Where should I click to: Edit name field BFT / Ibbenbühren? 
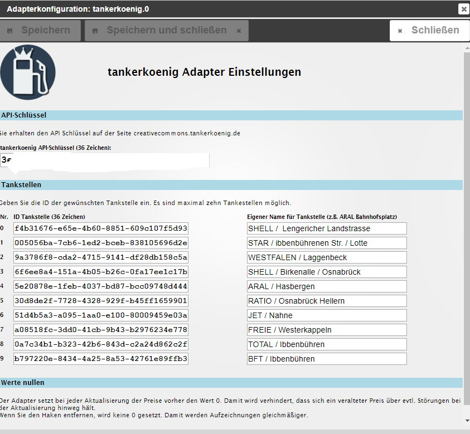click(x=327, y=359)
